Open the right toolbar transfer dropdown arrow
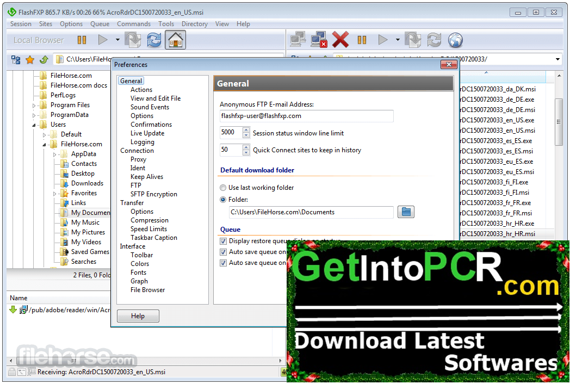The width and height of the screenshot is (570, 384). (x=398, y=40)
